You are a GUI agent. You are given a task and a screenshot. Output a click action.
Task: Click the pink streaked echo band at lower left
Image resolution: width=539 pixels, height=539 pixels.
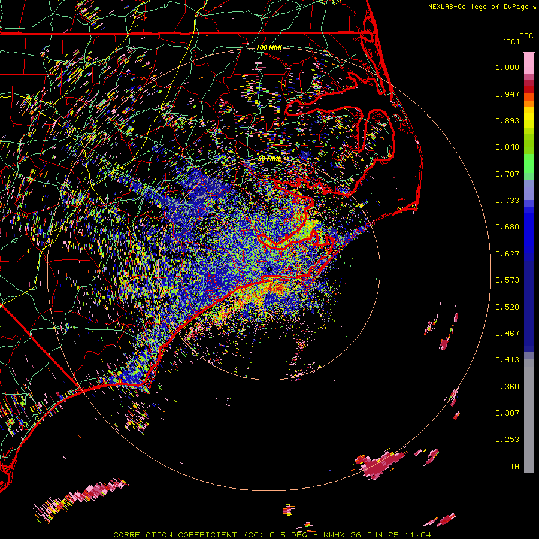coord(81,499)
